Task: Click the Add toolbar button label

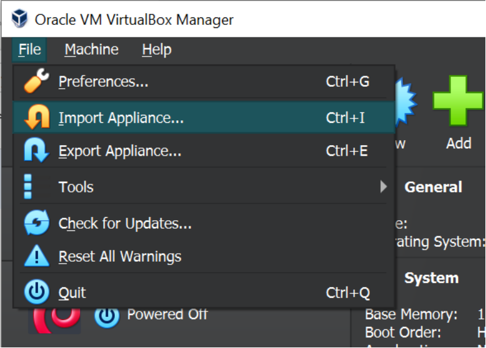Action: 459,143
